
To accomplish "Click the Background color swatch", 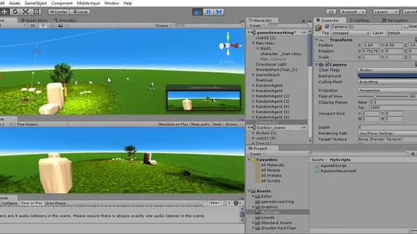I will coord(387,76).
